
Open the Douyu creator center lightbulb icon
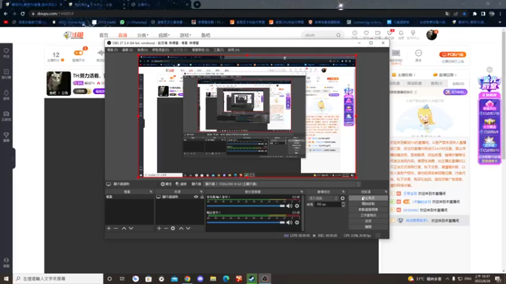[413, 33]
